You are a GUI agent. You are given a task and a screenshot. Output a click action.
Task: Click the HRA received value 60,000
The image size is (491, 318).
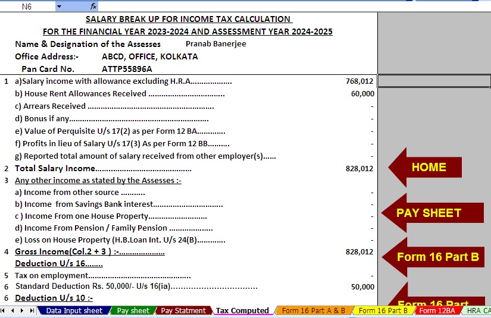tap(362, 94)
